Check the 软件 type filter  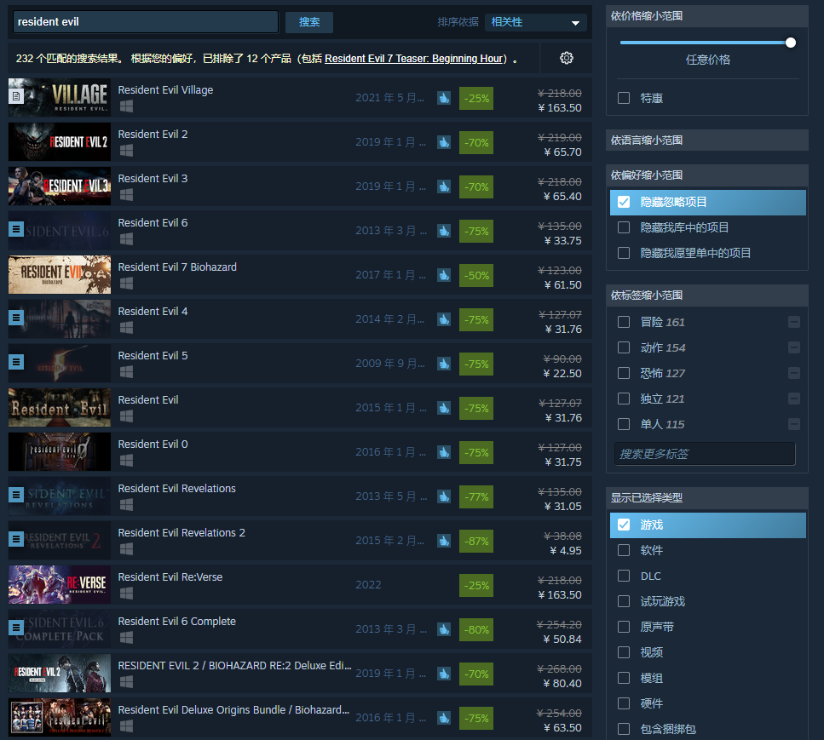pyautogui.click(x=624, y=550)
